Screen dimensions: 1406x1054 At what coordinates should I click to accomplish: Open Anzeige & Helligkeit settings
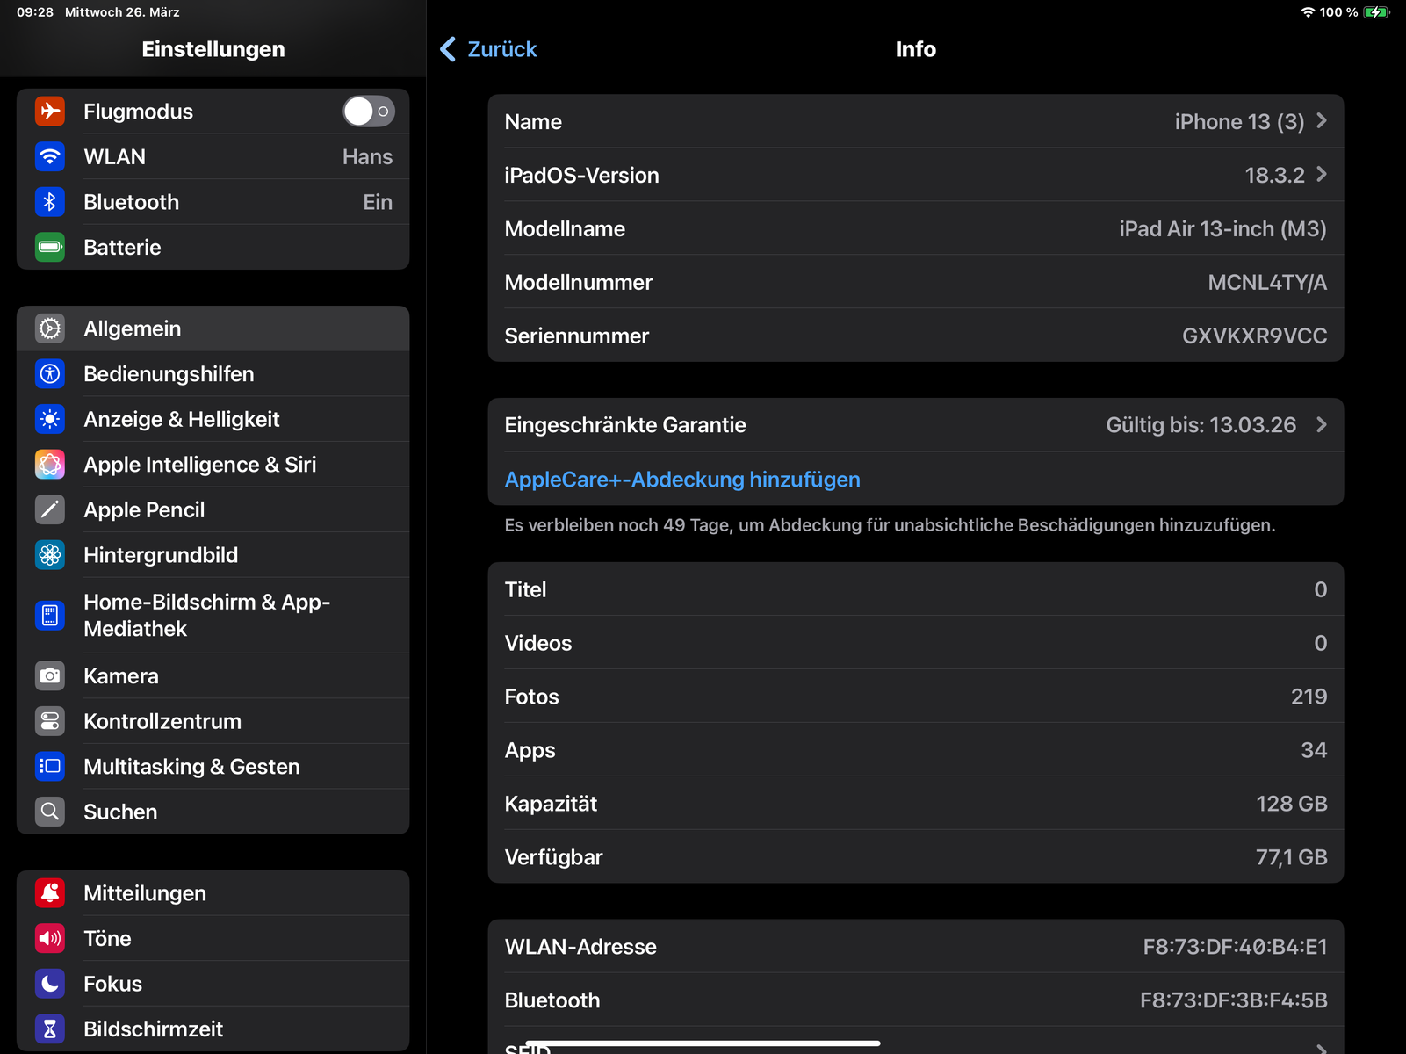(x=181, y=420)
